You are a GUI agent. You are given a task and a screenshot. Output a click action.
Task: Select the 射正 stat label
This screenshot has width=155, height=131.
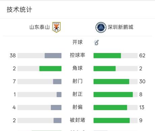77,94
